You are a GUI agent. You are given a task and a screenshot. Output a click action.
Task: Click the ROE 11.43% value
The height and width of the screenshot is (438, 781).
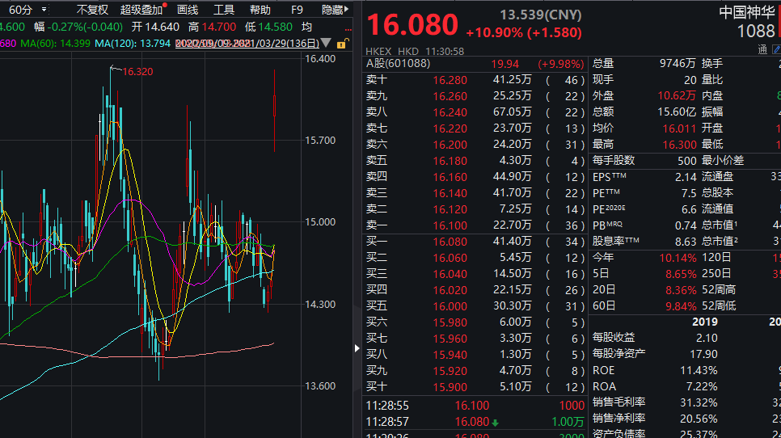(x=699, y=371)
